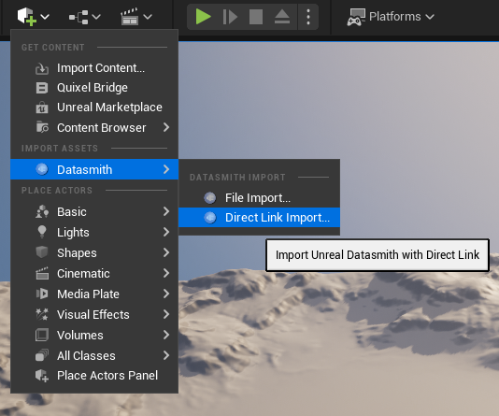This screenshot has width=499, height=416.
Task: Click the Visual Effects sparkle icon
Action: point(42,314)
